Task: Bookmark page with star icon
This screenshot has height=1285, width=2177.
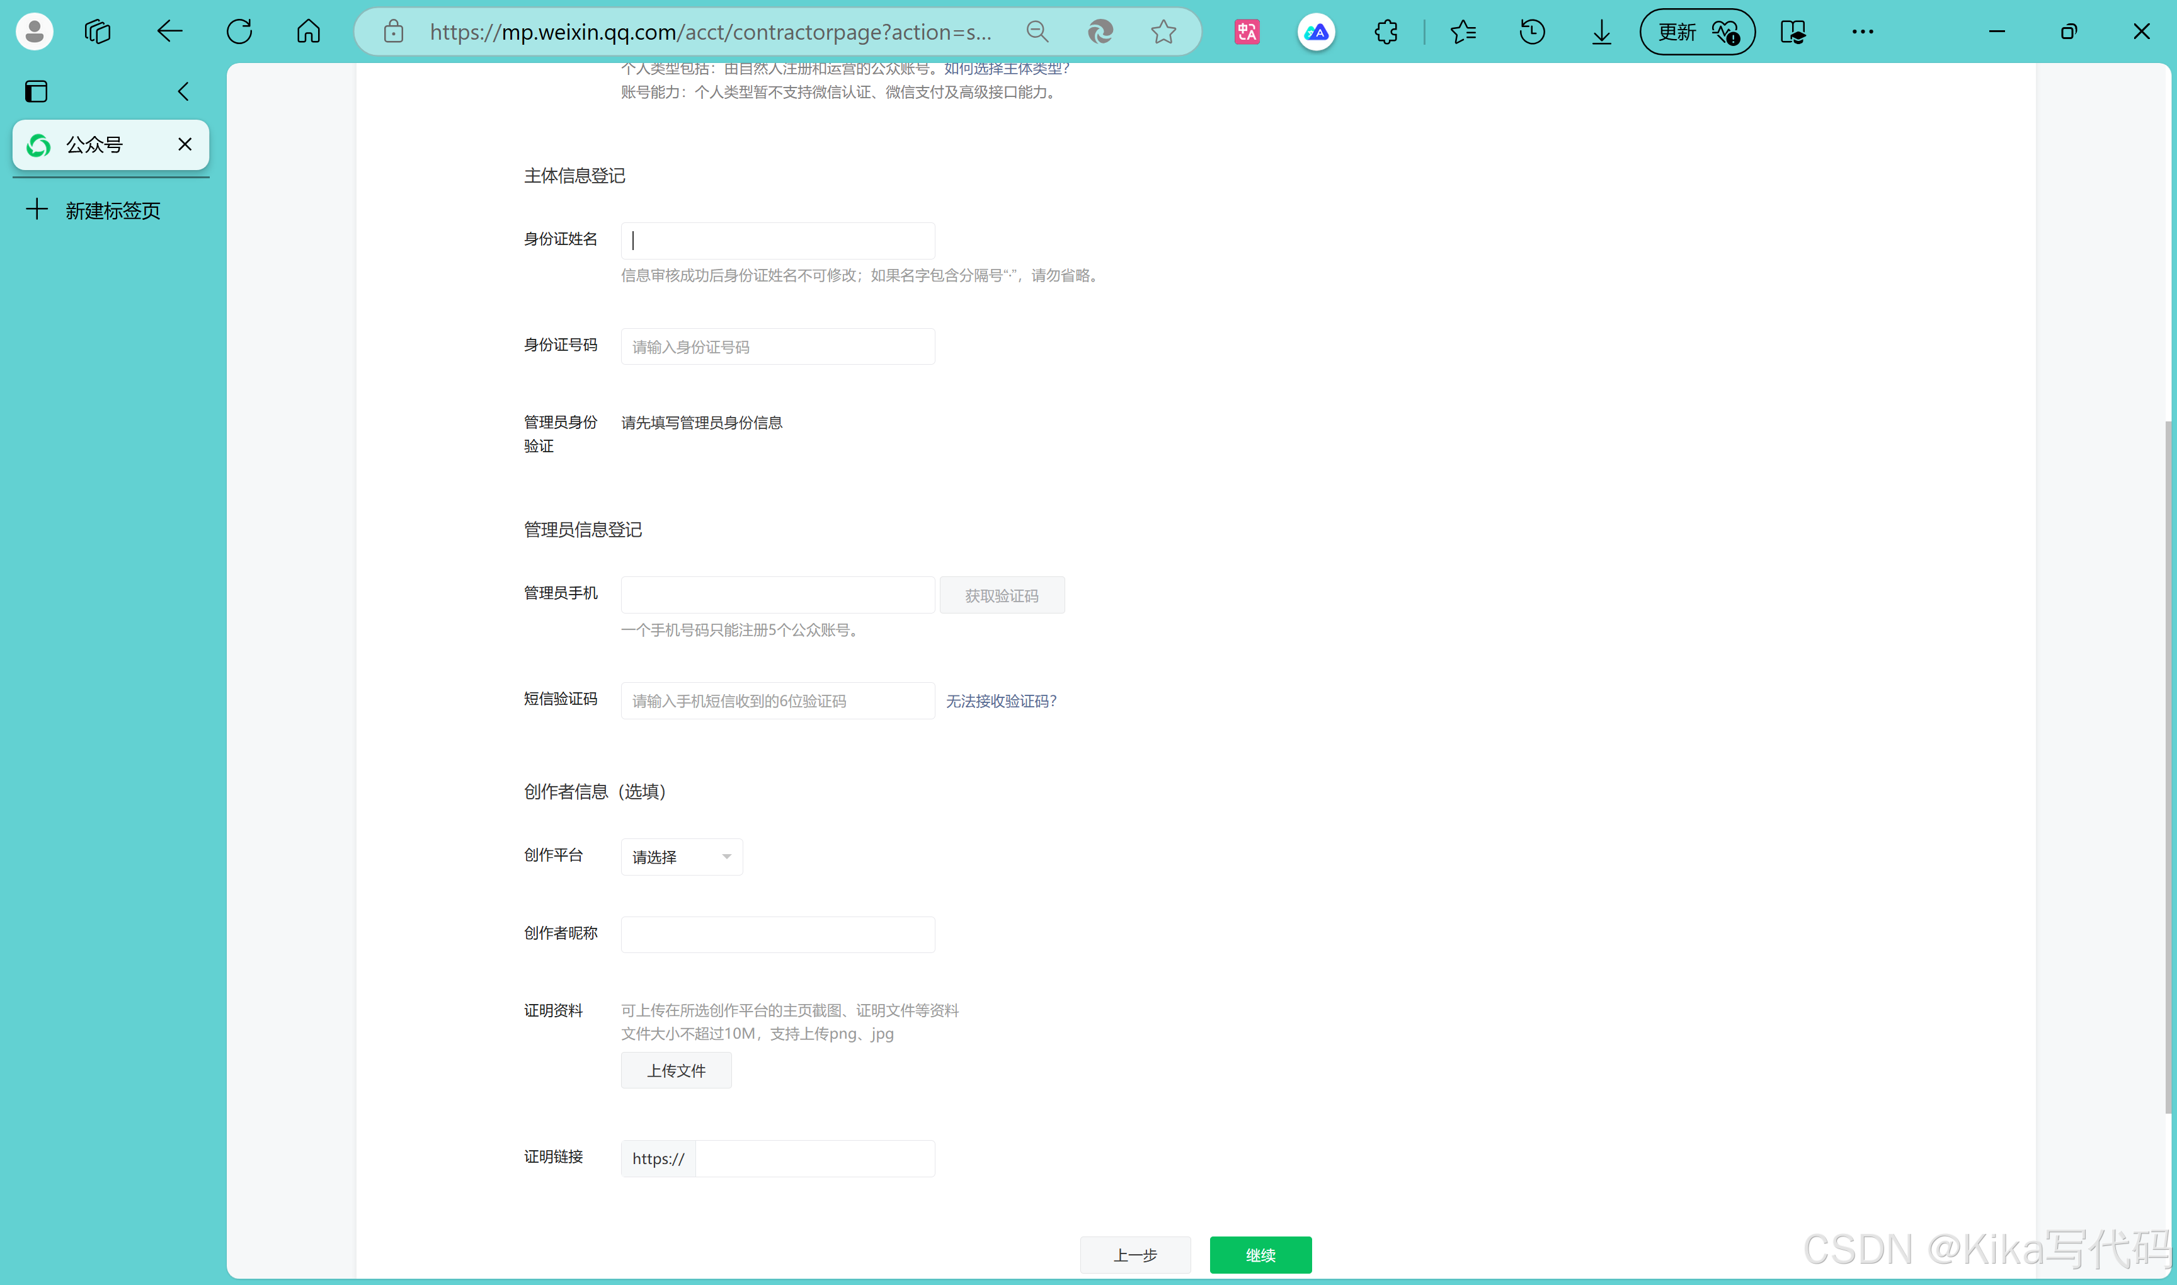Action: (1163, 32)
